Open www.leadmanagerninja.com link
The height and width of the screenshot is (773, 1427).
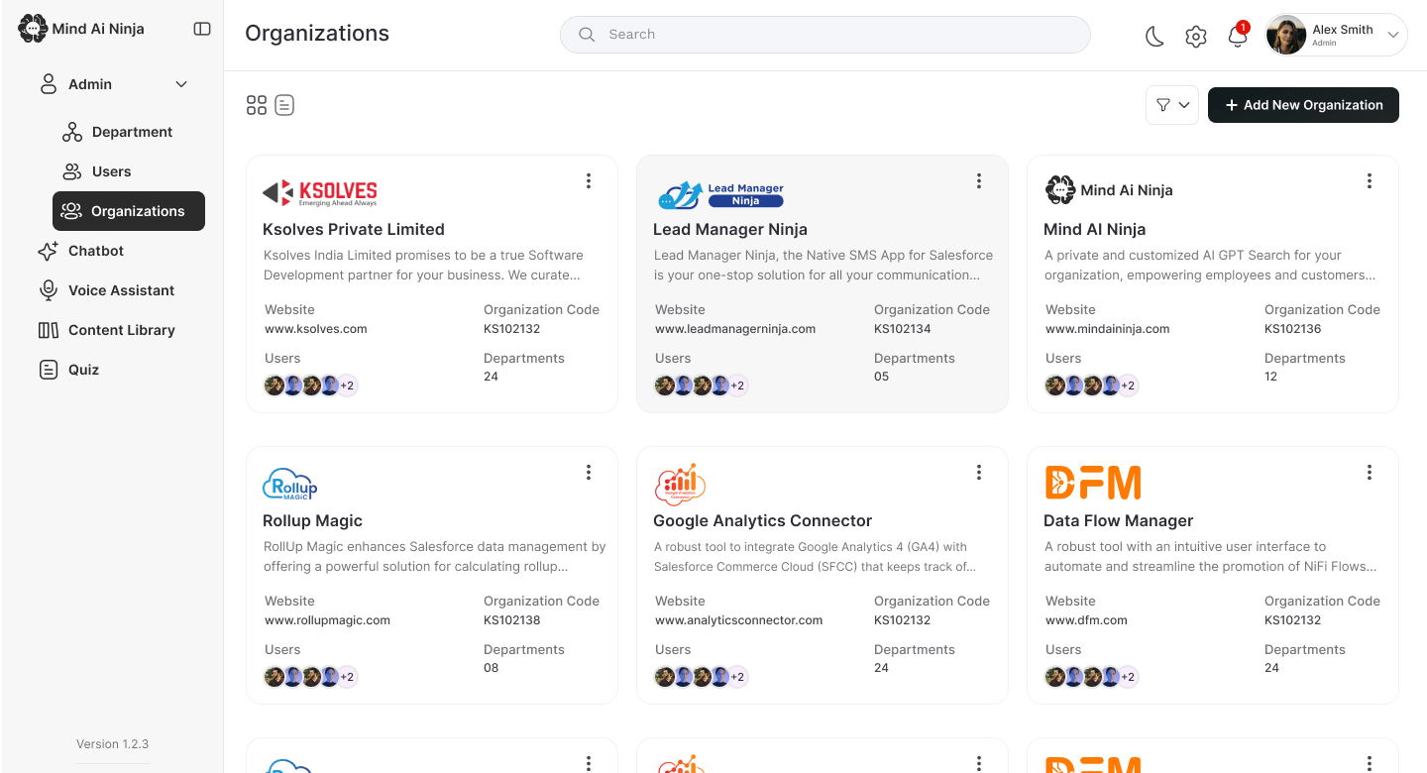point(735,329)
